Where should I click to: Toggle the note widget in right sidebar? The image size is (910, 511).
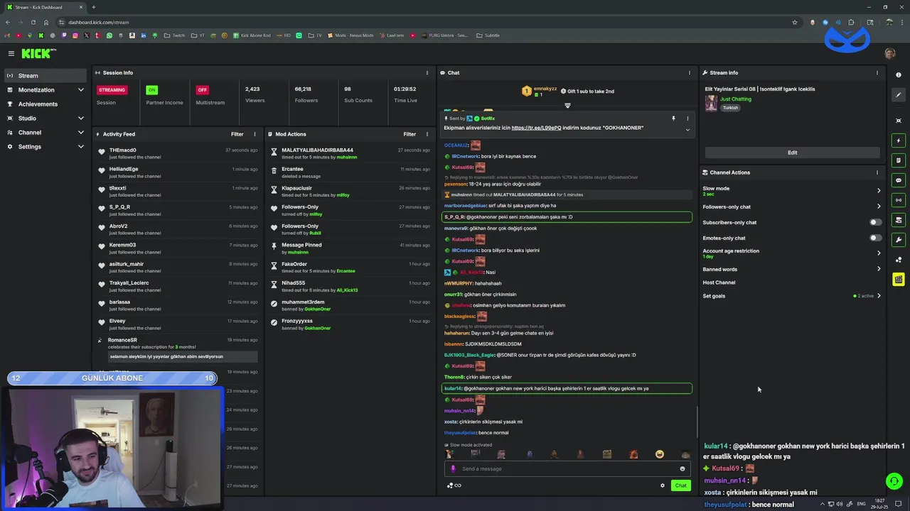[899, 160]
